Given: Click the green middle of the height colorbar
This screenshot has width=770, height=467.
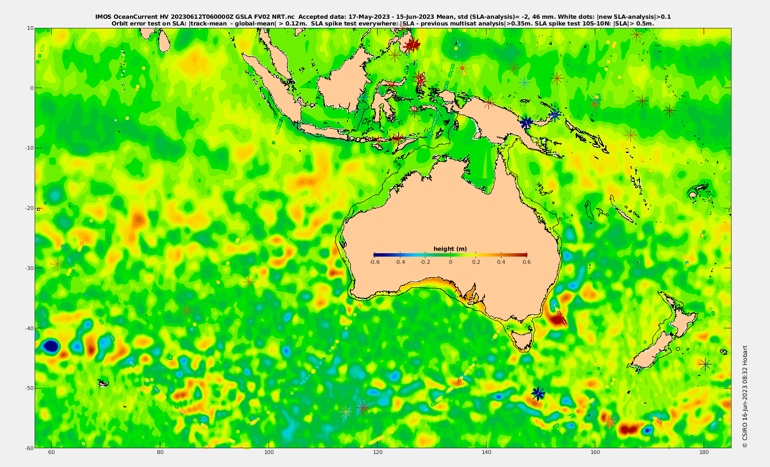Looking at the screenshot, I should click(450, 255).
